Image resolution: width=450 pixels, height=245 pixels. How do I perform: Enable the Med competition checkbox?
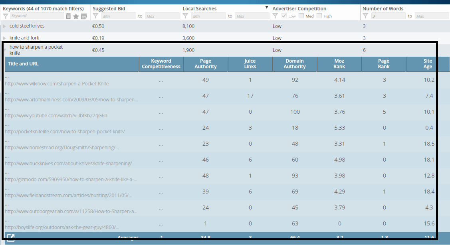(301, 16)
